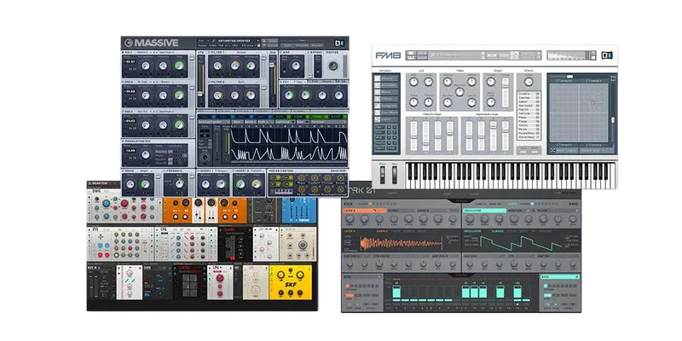The width and height of the screenshot is (682, 341).
Task: Click Massive's OSC1 green Amp knob
Action: click(x=179, y=66)
